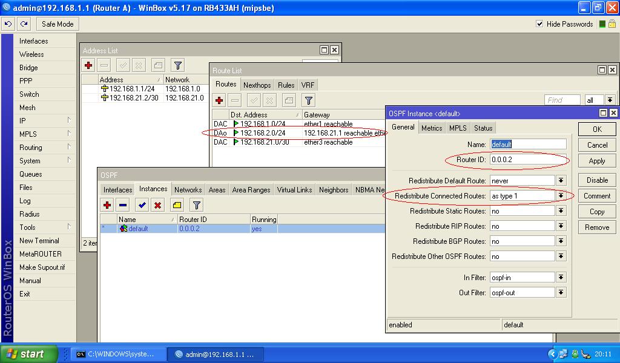Click the red X disable icon in OSPF
Viewport: 620px width, 363px height.
click(157, 205)
